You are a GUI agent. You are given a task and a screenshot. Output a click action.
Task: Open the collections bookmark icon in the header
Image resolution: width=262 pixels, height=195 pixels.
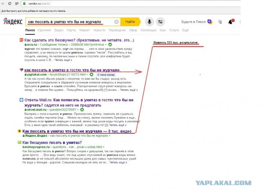(x=220, y=22)
